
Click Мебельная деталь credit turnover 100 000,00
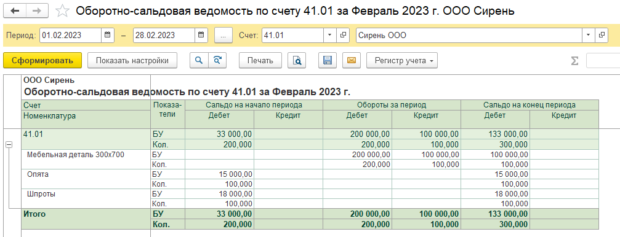pyautogui.click(x=426, y=154)
